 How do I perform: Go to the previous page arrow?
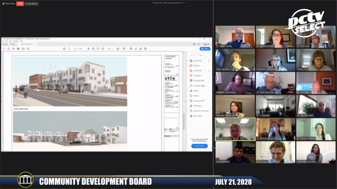pyautogui.click(x=64, y=49)
